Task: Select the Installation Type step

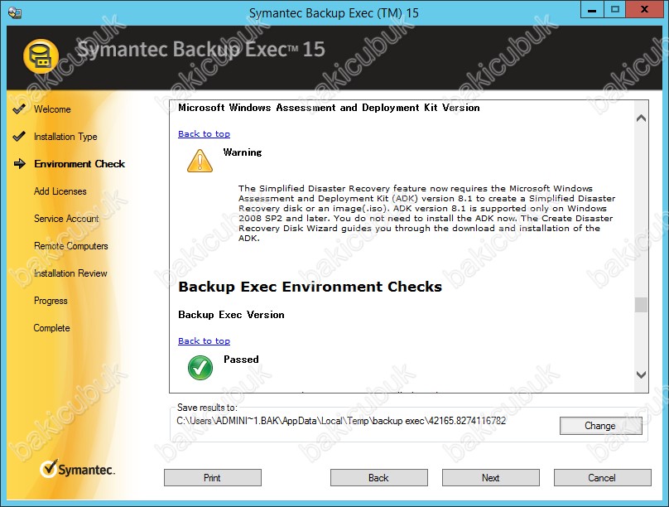Action: click(65, 137)
